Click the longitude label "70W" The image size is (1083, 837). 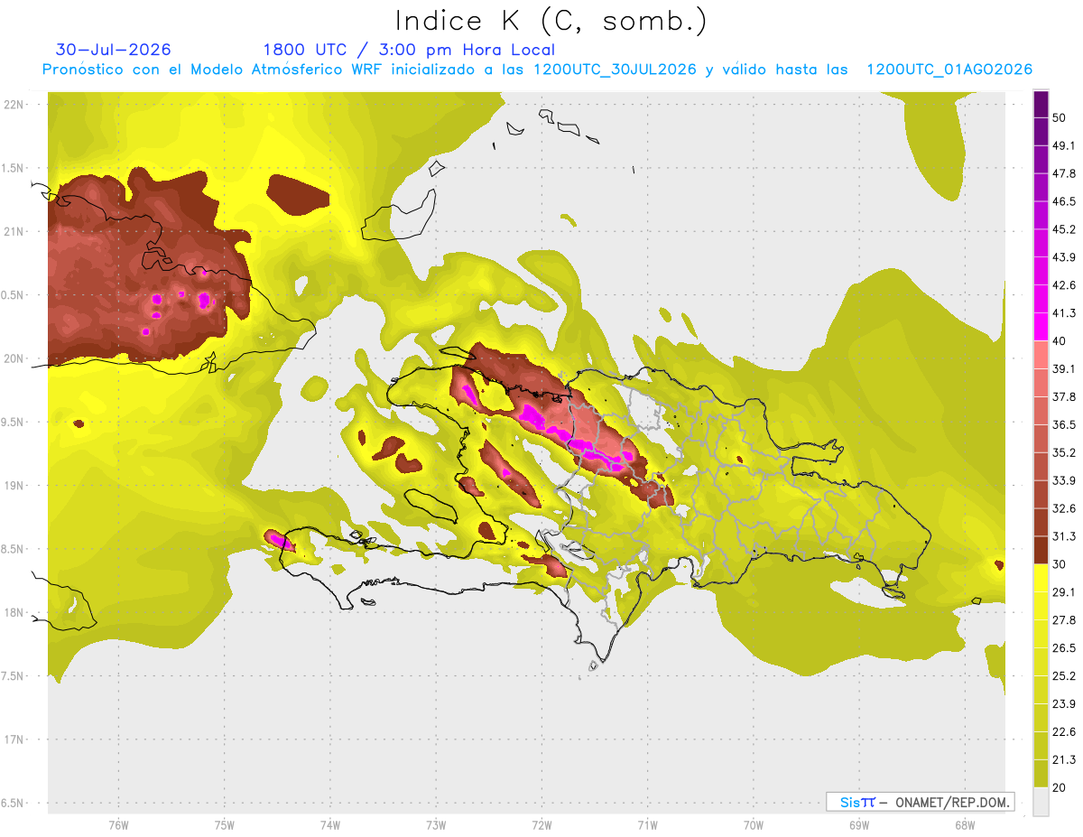point(753,825)
